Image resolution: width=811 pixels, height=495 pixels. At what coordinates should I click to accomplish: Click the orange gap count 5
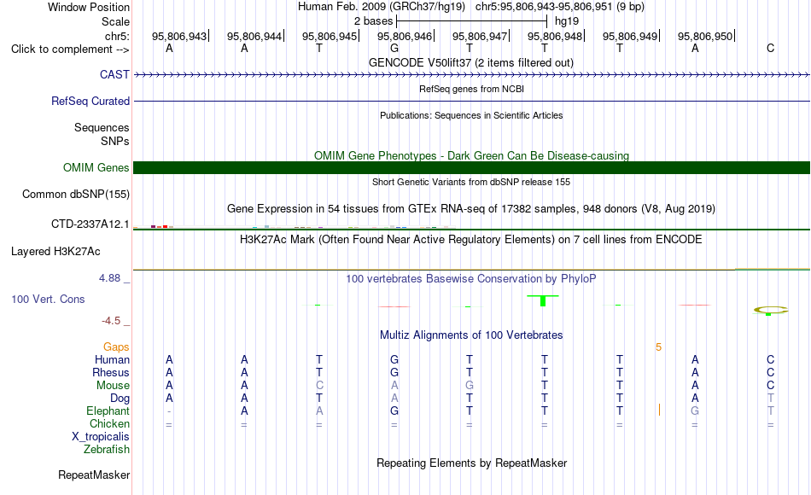tap(658, 347)
